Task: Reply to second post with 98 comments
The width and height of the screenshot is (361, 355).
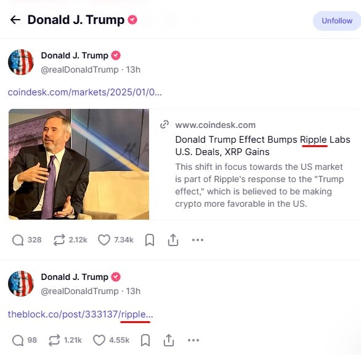Action: click(18, 340)
